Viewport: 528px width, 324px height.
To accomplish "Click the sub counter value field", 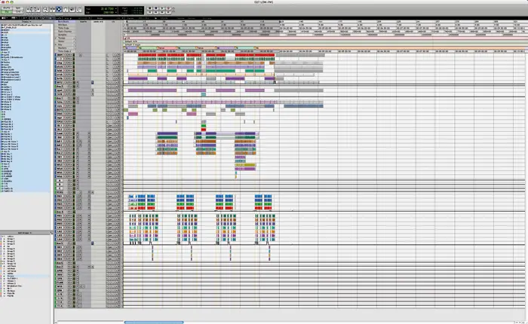I will [x=107, y=12].
